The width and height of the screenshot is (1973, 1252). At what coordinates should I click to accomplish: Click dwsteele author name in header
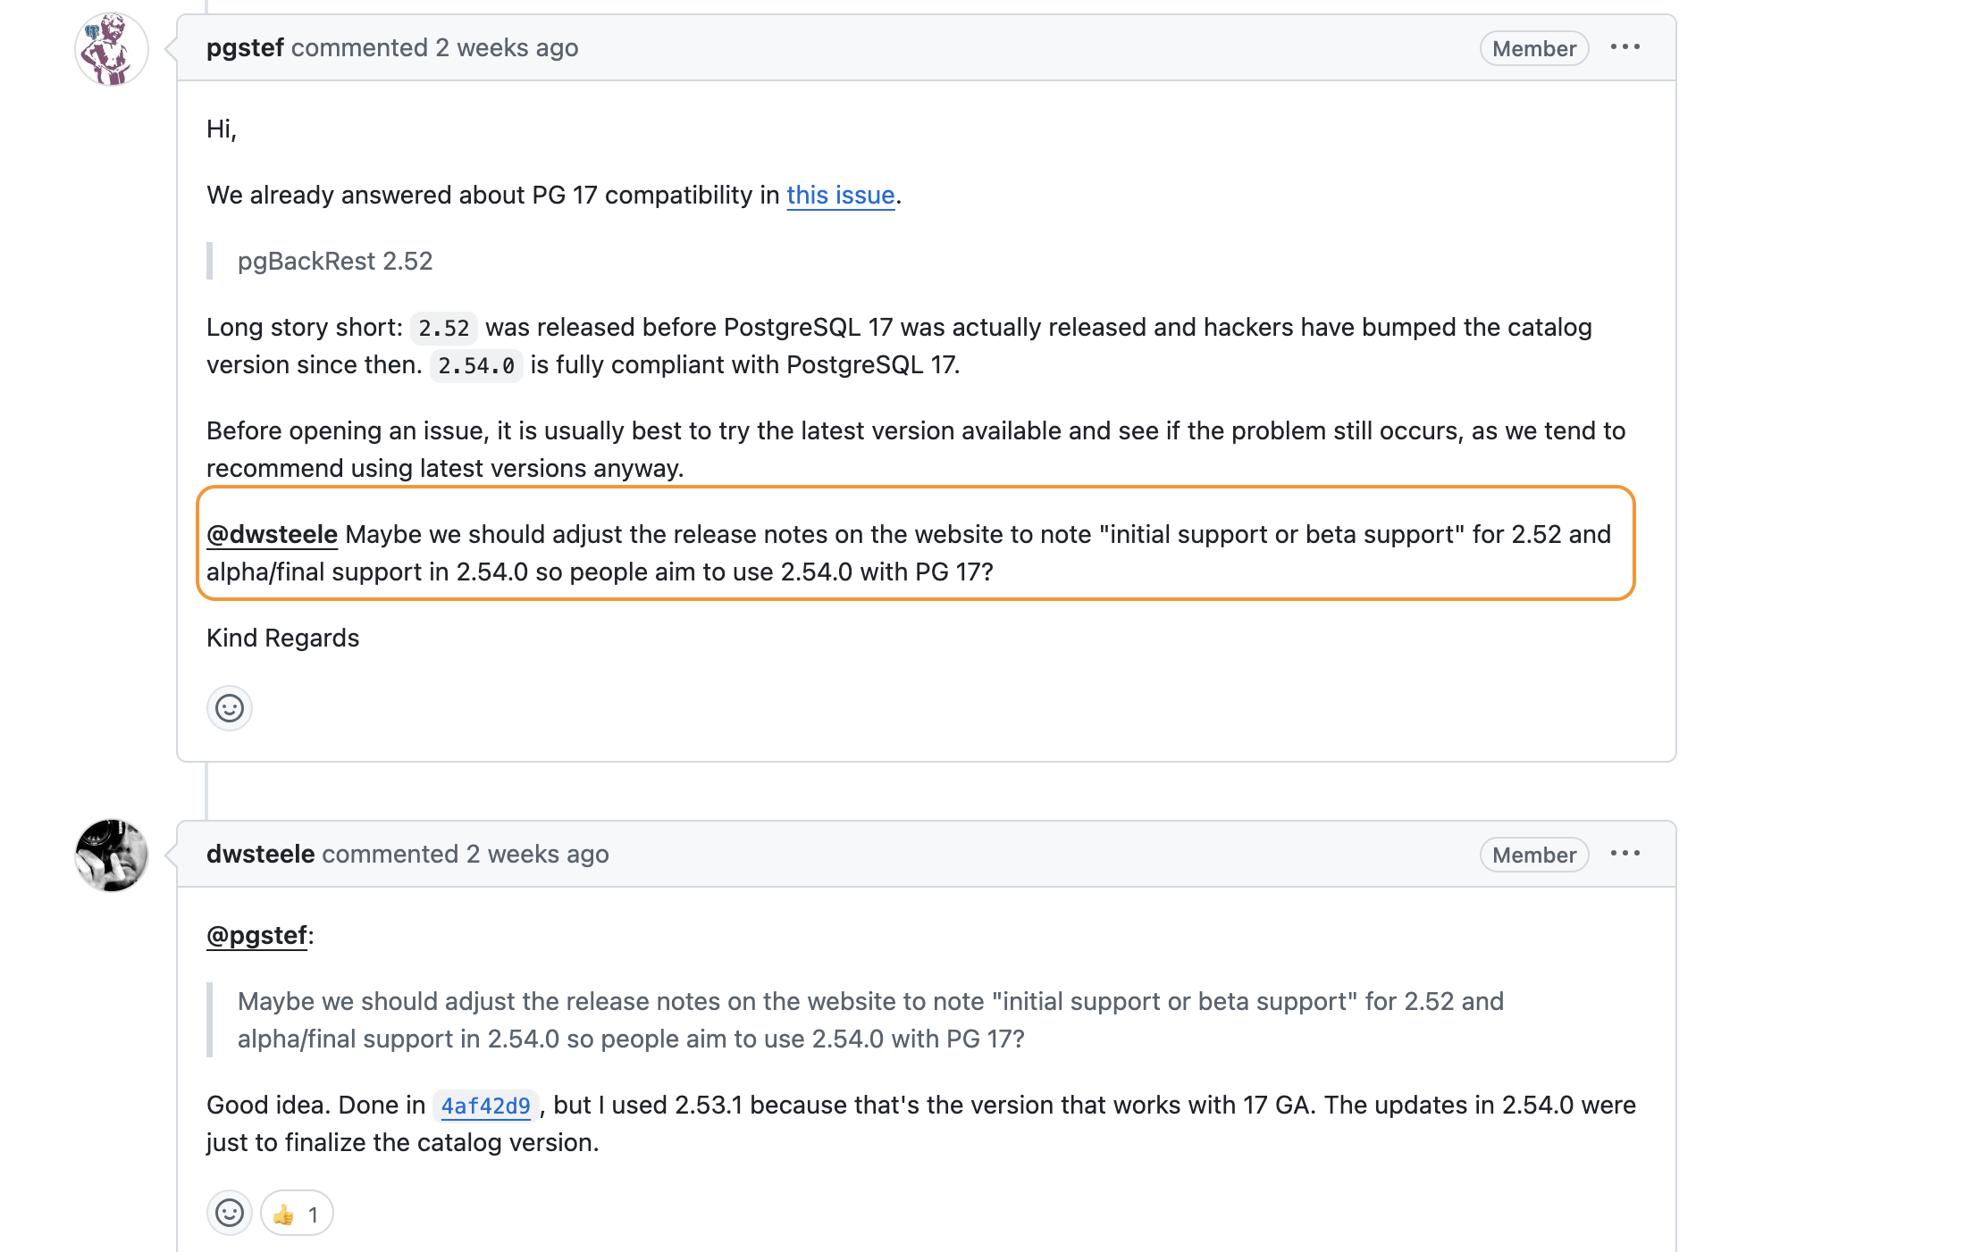260,855
